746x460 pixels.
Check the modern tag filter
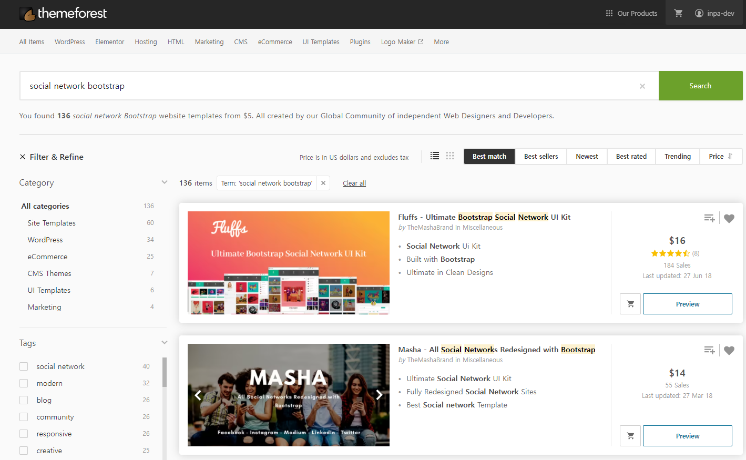tap(24, 383)
